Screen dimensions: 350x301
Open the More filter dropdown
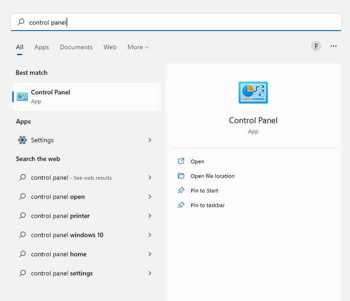click(x=138, y=47)
